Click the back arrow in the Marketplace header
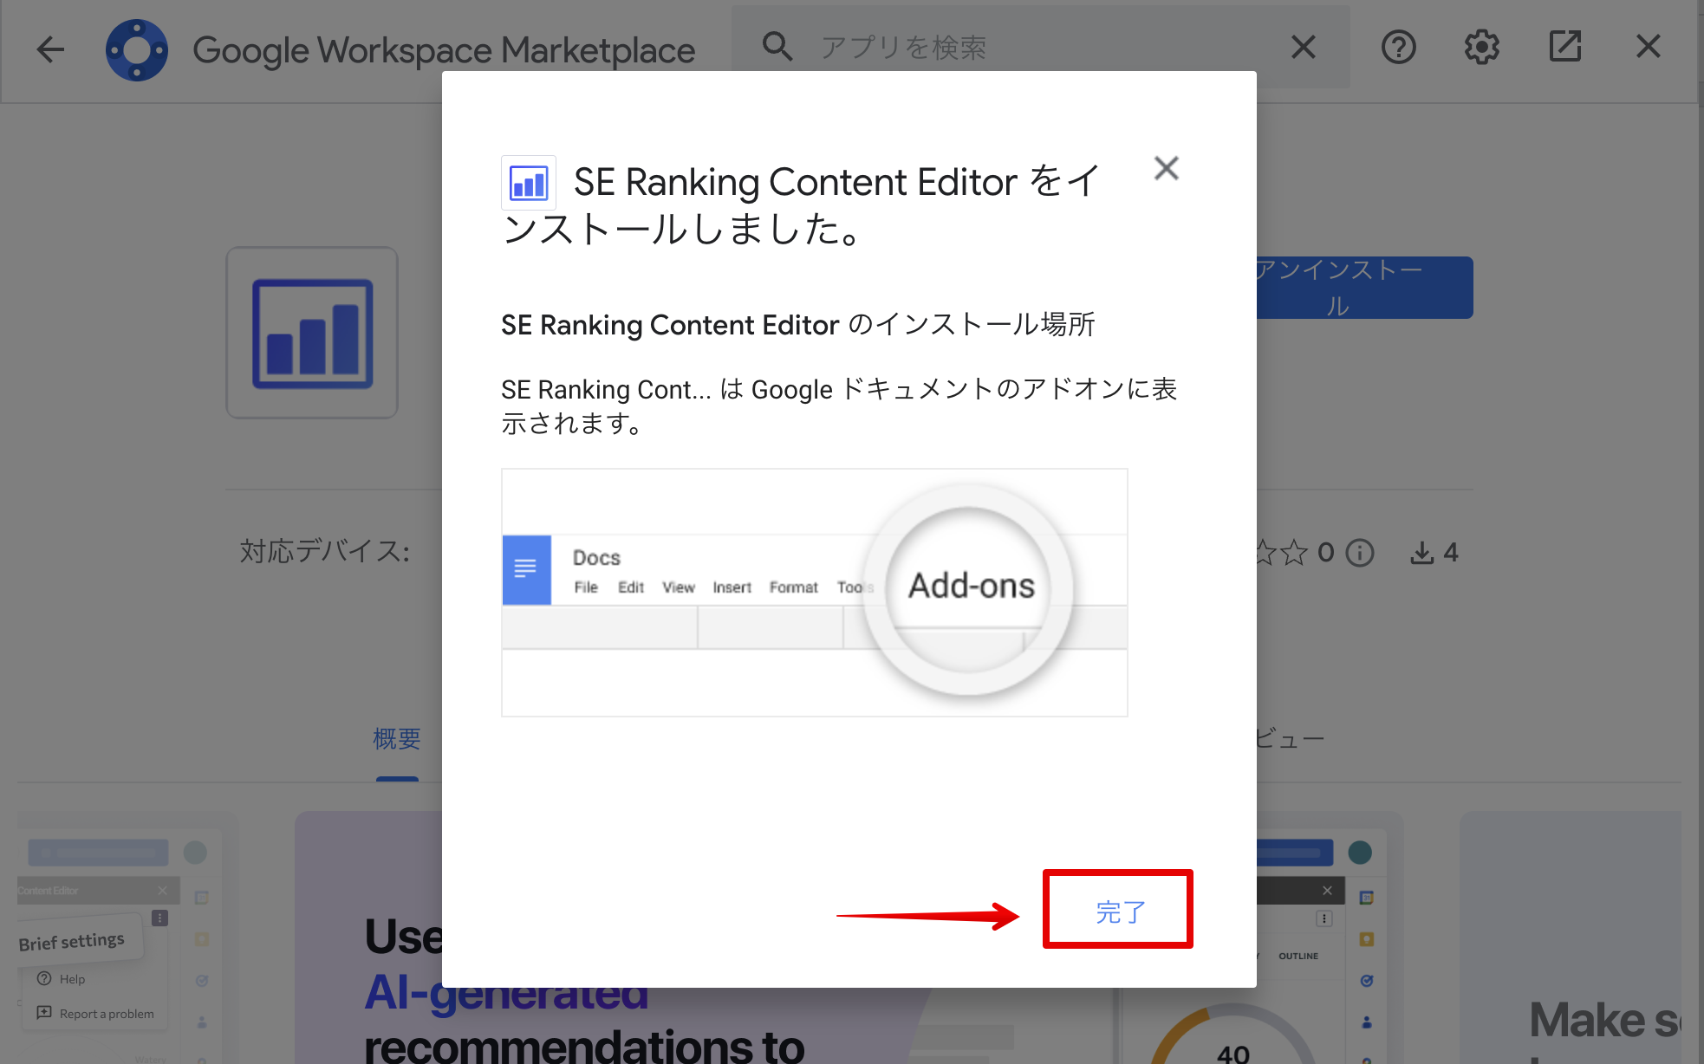This screenshot has height=1064, width=1704. 50,49
